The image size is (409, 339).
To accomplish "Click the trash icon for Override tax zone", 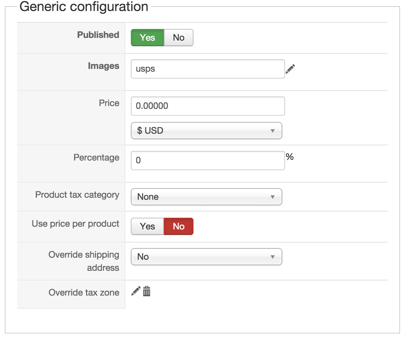I will [x=147, y=291].
